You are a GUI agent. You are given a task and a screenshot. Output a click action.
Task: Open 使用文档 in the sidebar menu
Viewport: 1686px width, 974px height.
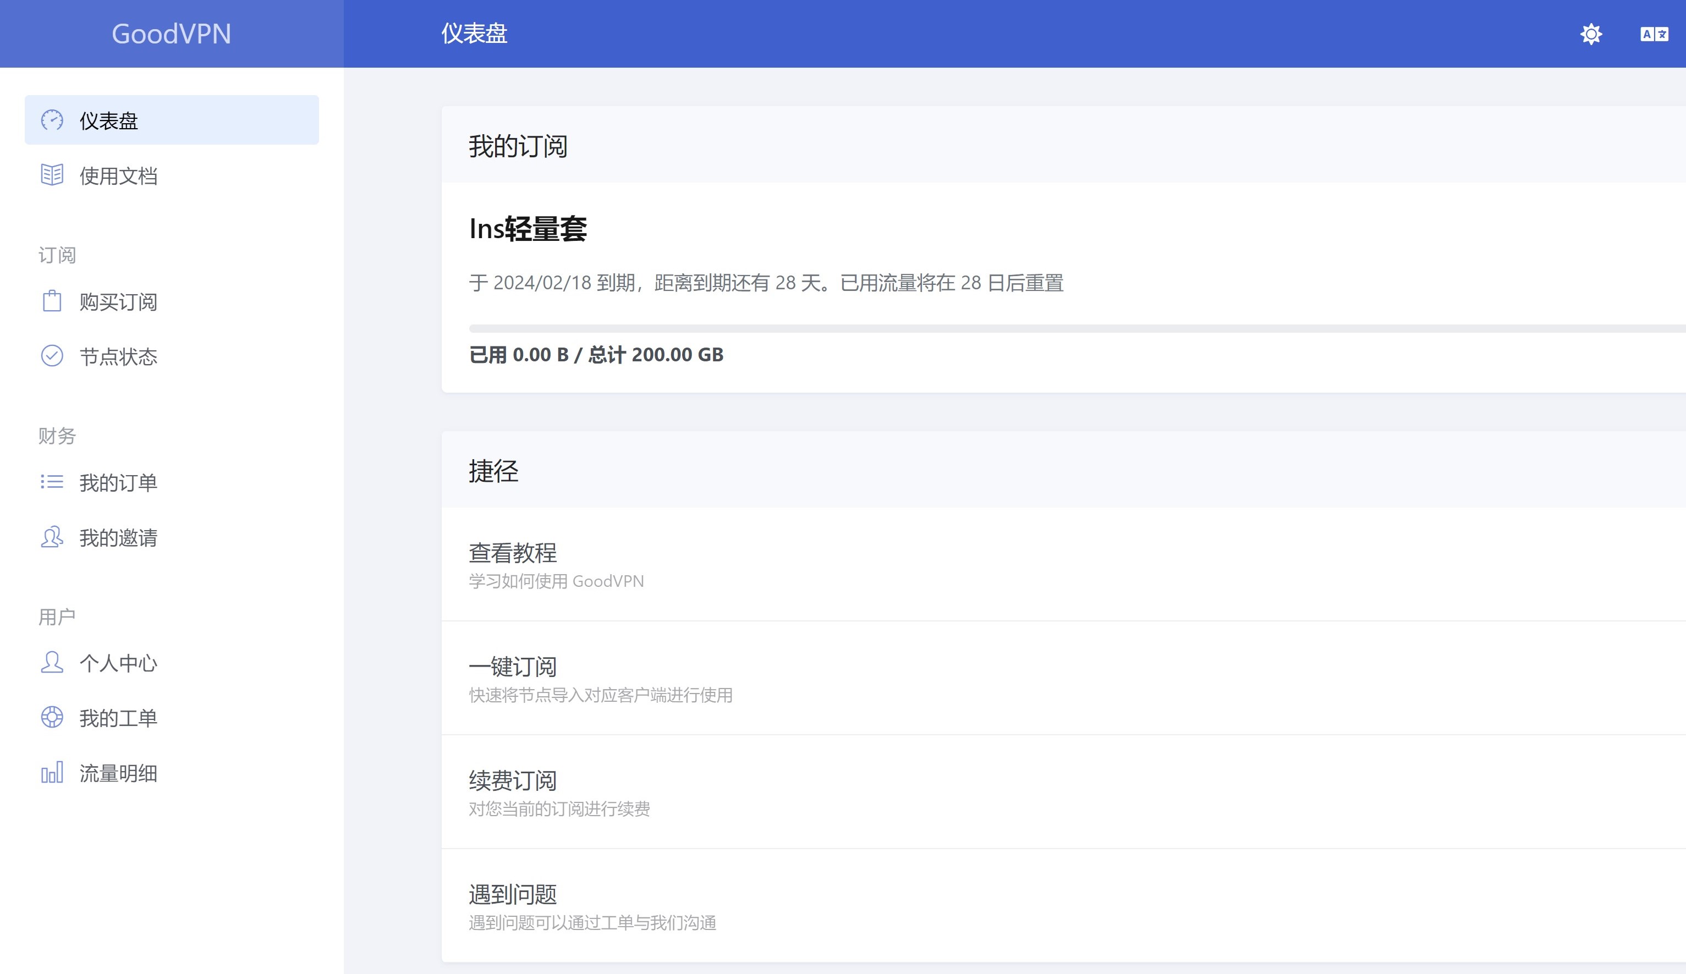point(172,175)
